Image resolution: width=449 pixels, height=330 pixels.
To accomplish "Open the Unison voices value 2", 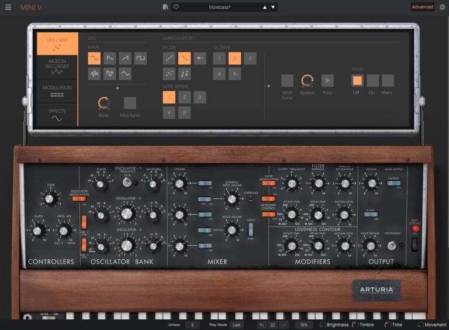I will pyautogui.click(x=192, y=325).
